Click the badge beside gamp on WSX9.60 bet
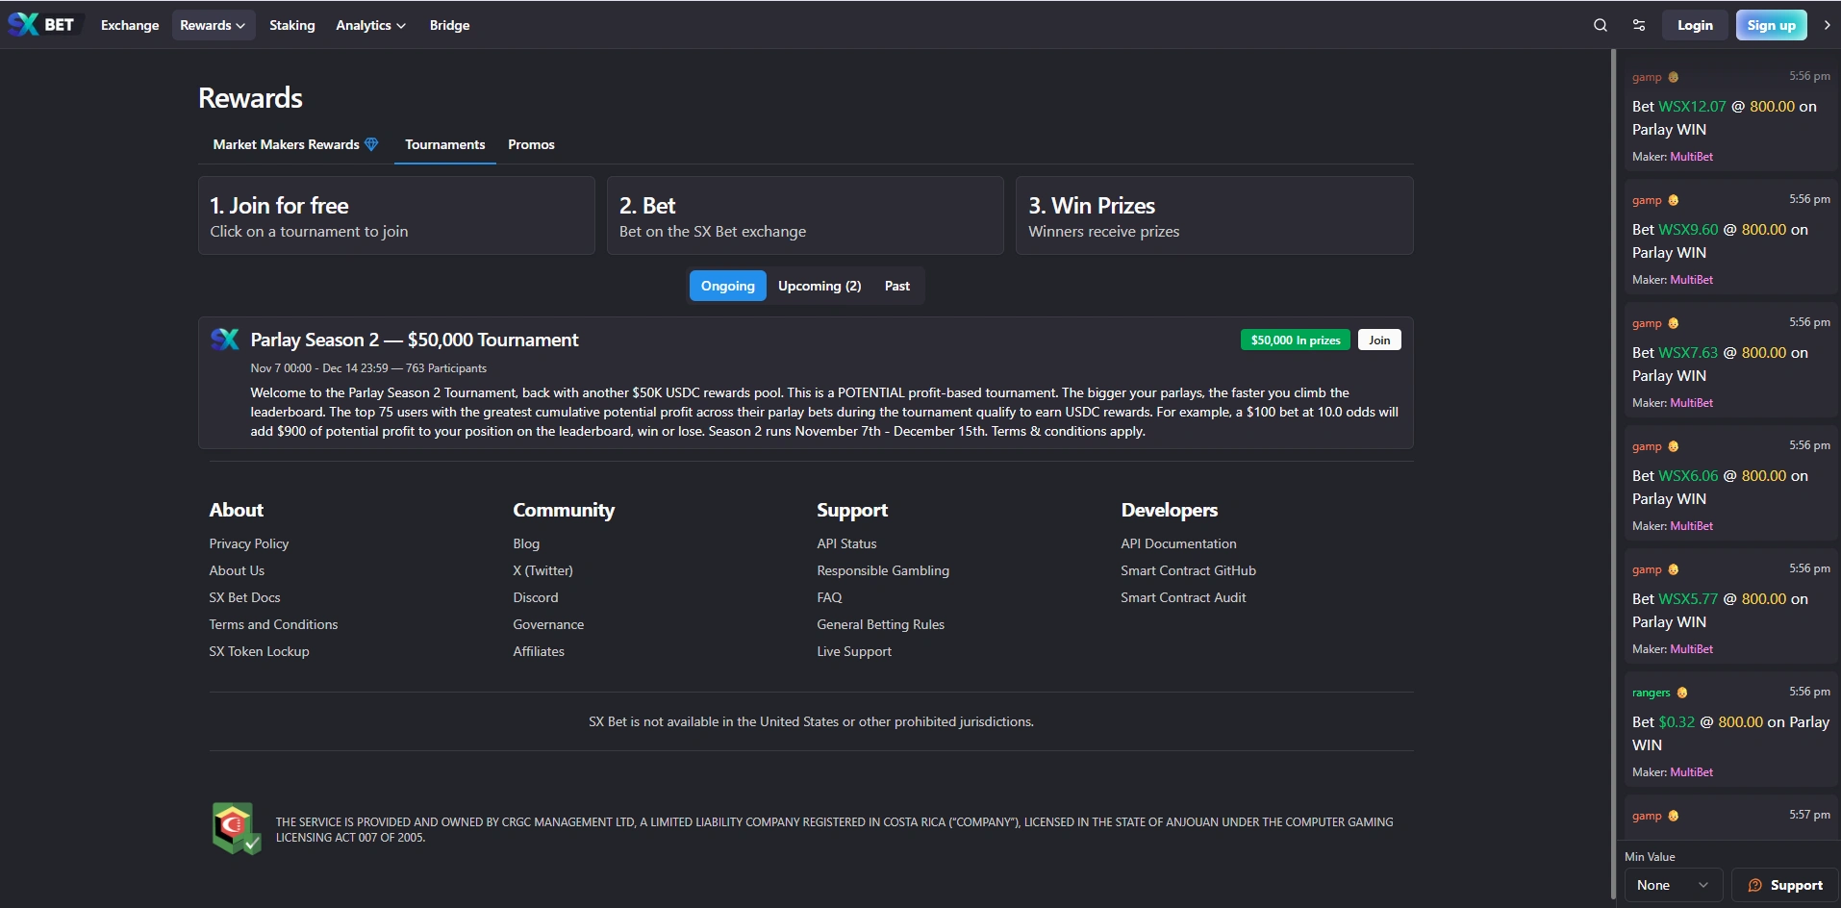Viewport: 1841px width, 908px height. coord(1674,200)
